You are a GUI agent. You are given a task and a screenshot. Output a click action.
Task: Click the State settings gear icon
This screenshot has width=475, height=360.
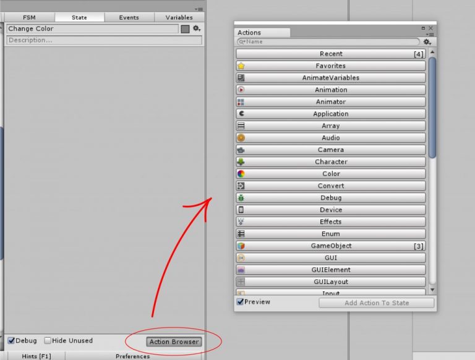pyautogui.click(x=197, y=28)
